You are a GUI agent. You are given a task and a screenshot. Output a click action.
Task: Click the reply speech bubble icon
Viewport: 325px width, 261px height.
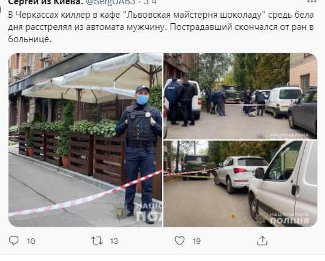click(13, 241)
